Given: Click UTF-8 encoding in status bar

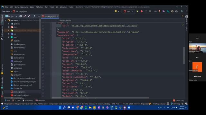Looking at the screenshot, I should [137, 104].
